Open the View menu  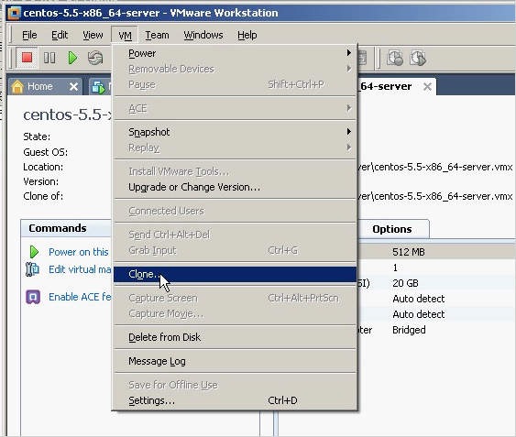(93, 35)
